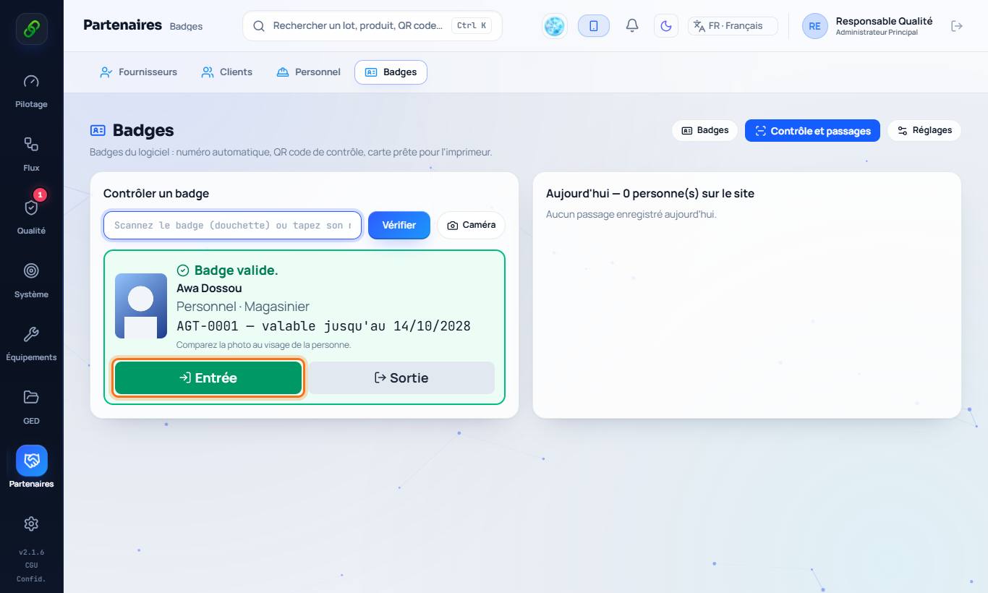Toggle dark mode moon icon
Image resolution: width=988 pixels, height=593 pixels.
666,26
